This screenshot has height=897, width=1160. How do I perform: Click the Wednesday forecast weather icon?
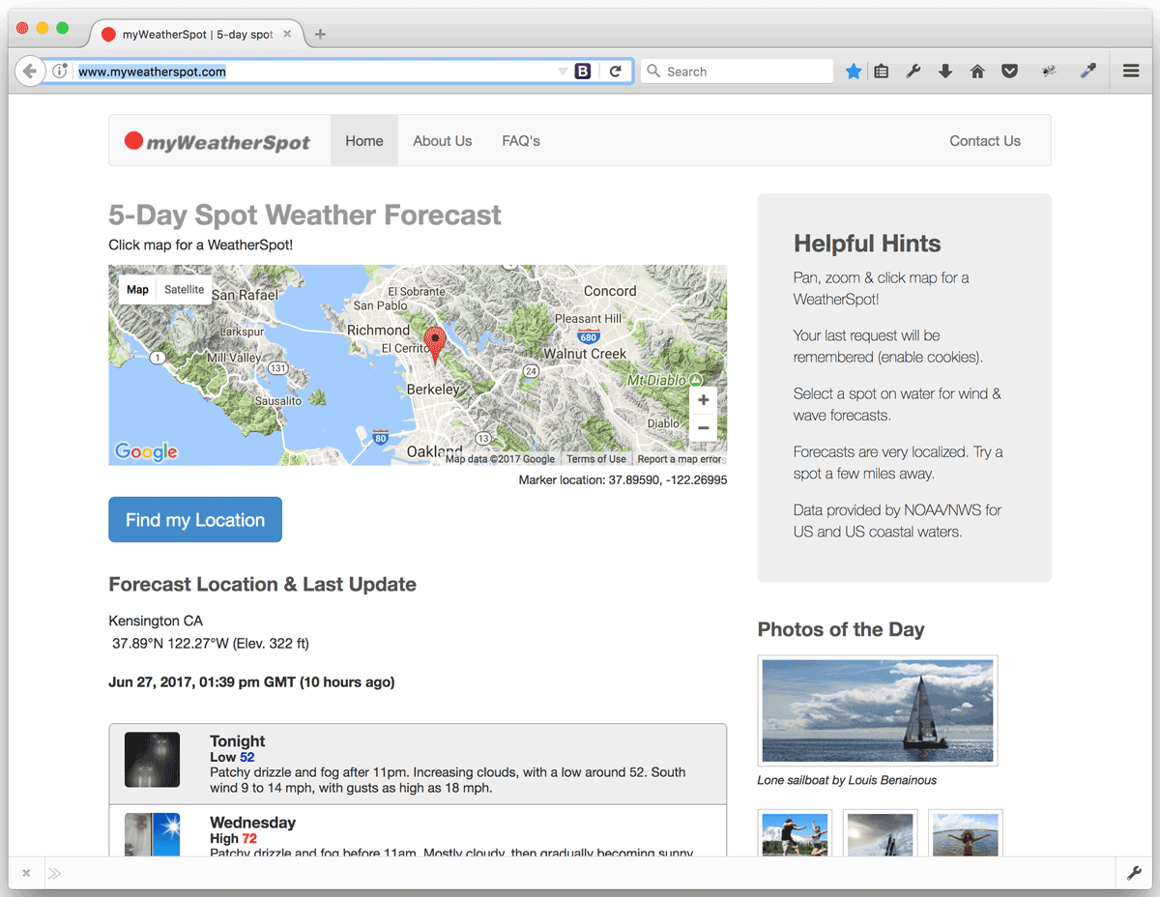153,834
